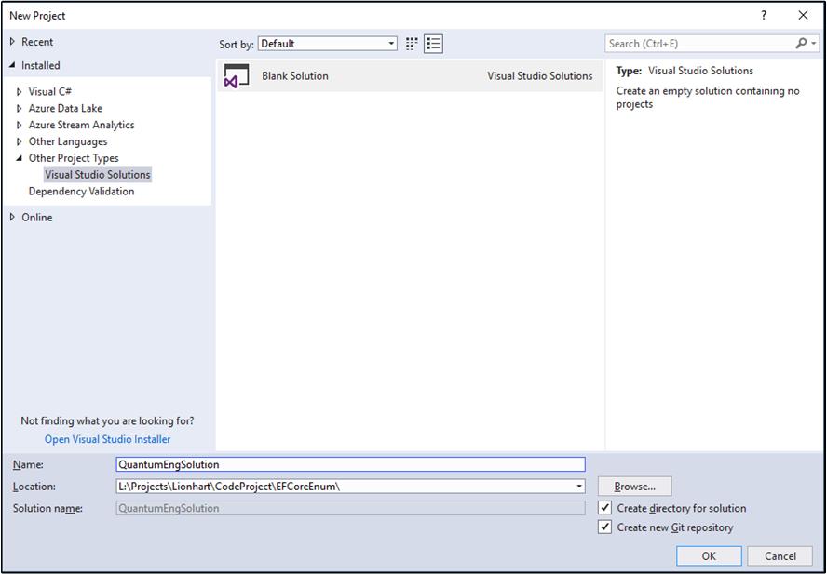827x574 pixels.
Task: Select Visual Studio Solutions tree item
Action: 98,175
